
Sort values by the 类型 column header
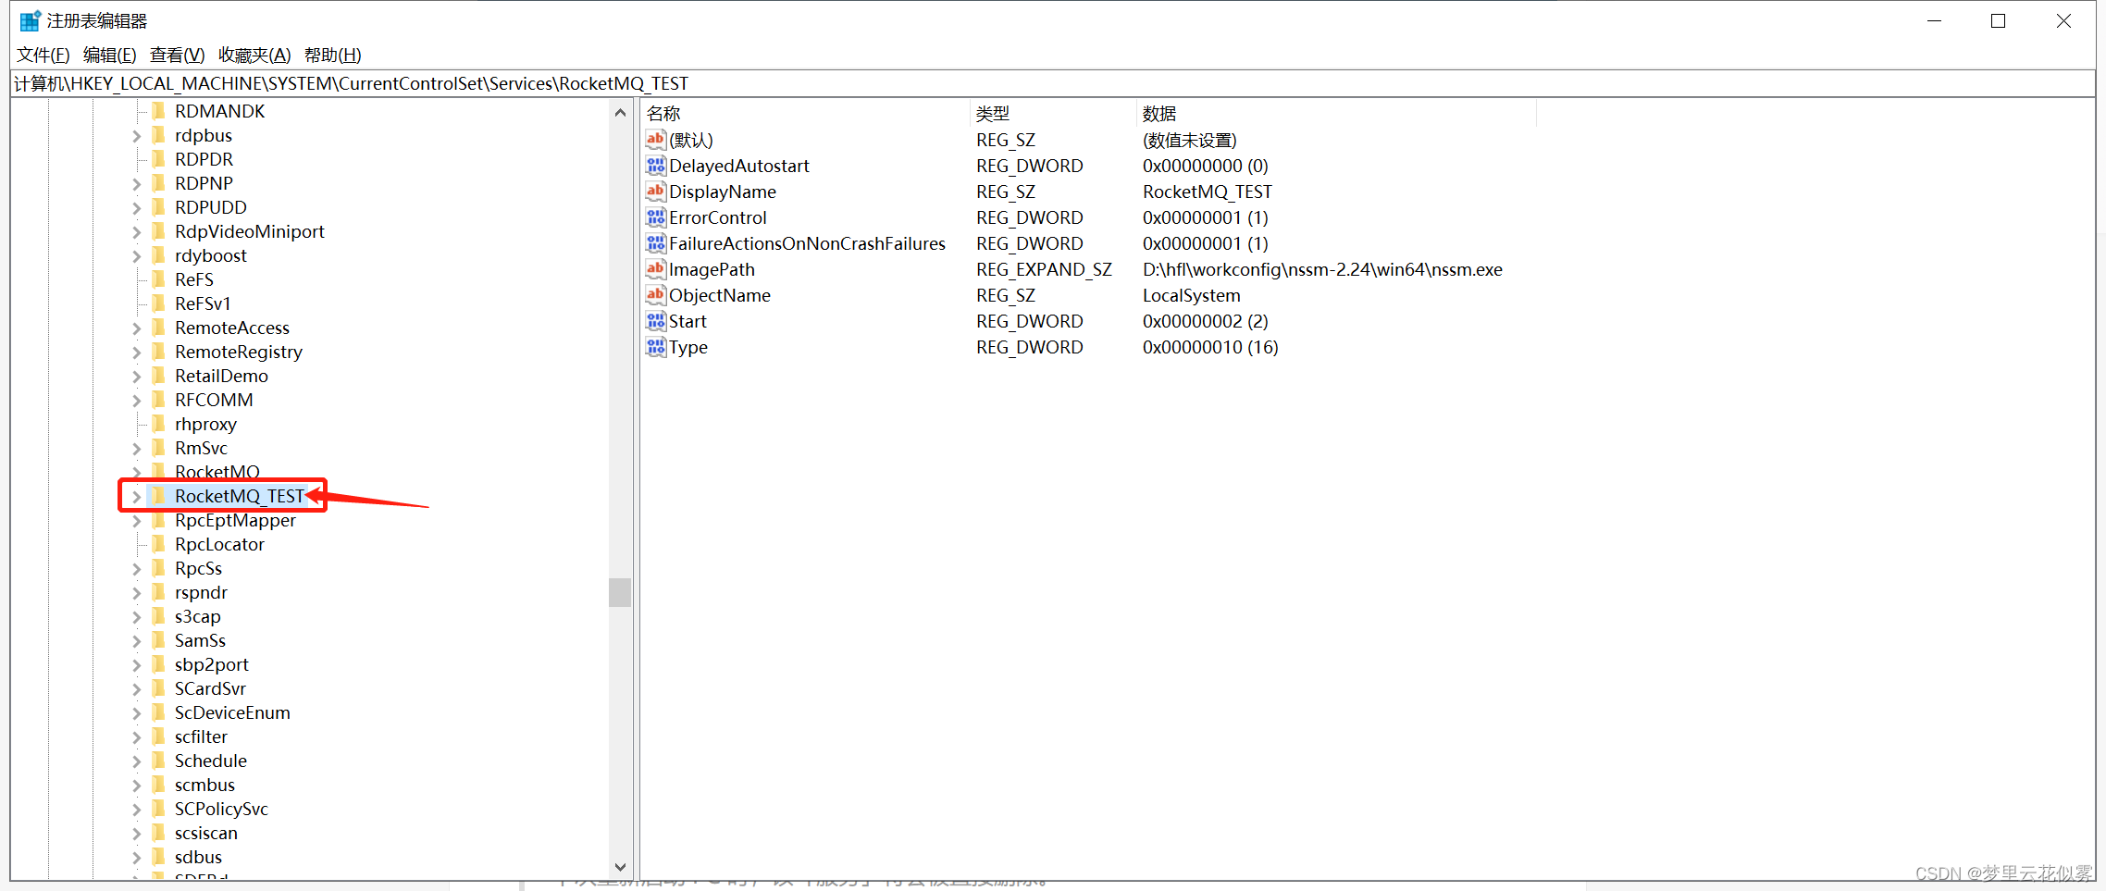(1053, 114)
